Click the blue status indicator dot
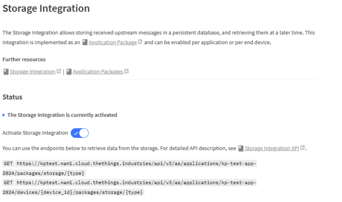This screenshot has width=342, height=202. 4,115
